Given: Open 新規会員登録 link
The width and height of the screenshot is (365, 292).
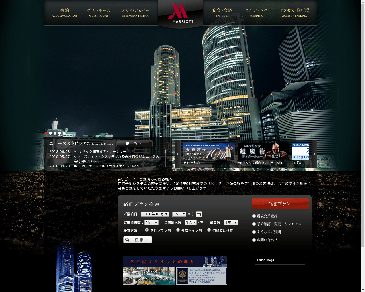Looking at the screenshot, I should (267, 216).
